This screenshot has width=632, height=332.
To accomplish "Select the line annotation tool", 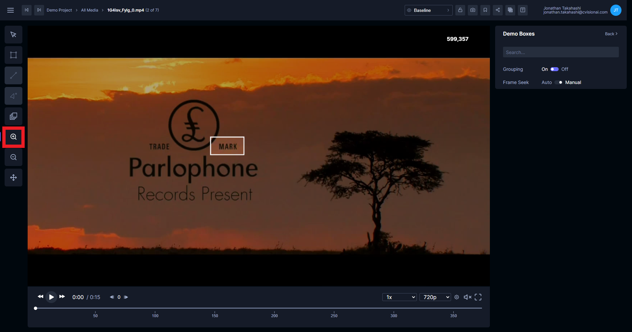I will pos(13,75).
